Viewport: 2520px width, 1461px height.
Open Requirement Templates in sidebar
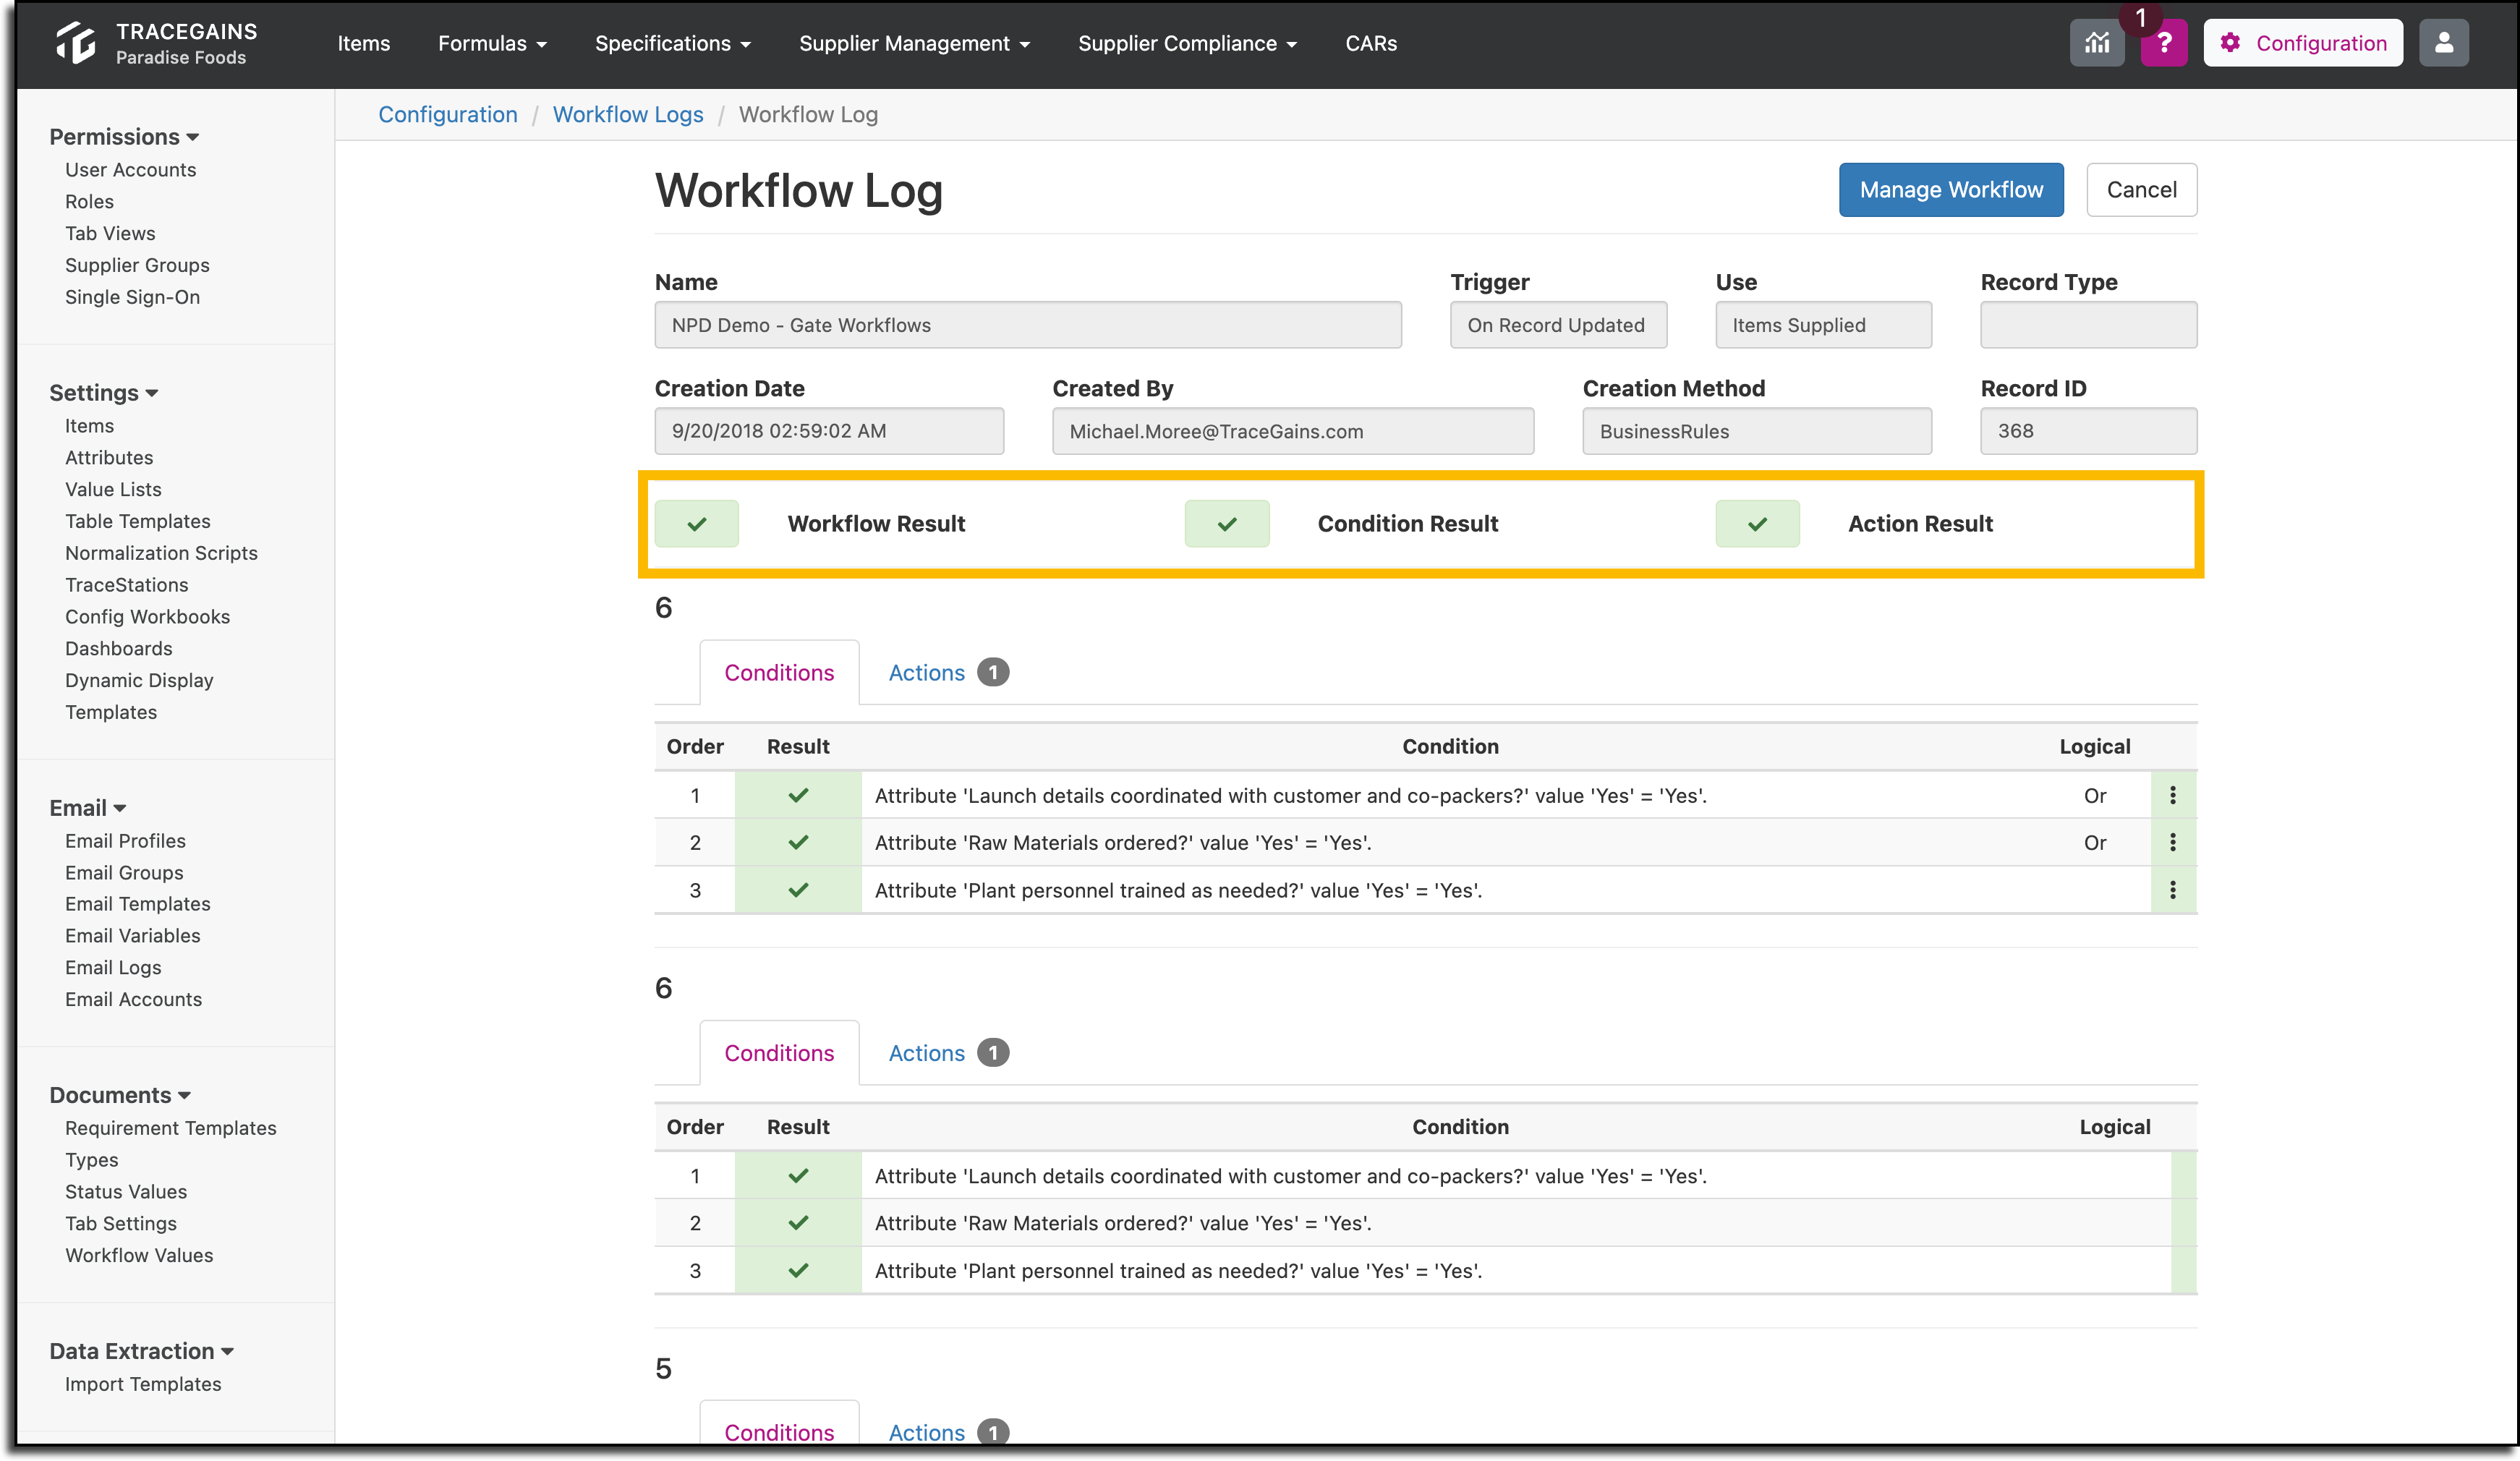(170, 1127)
